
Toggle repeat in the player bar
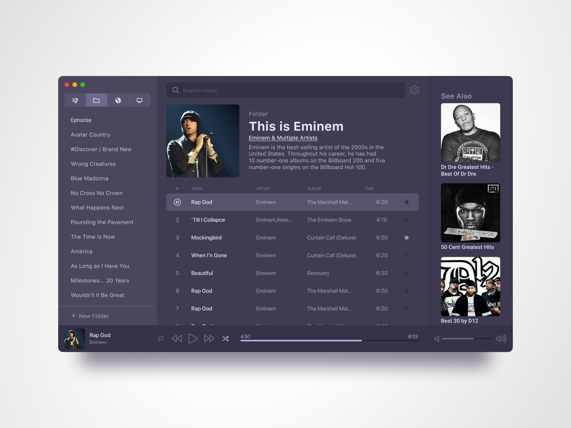tap(161, 338)
